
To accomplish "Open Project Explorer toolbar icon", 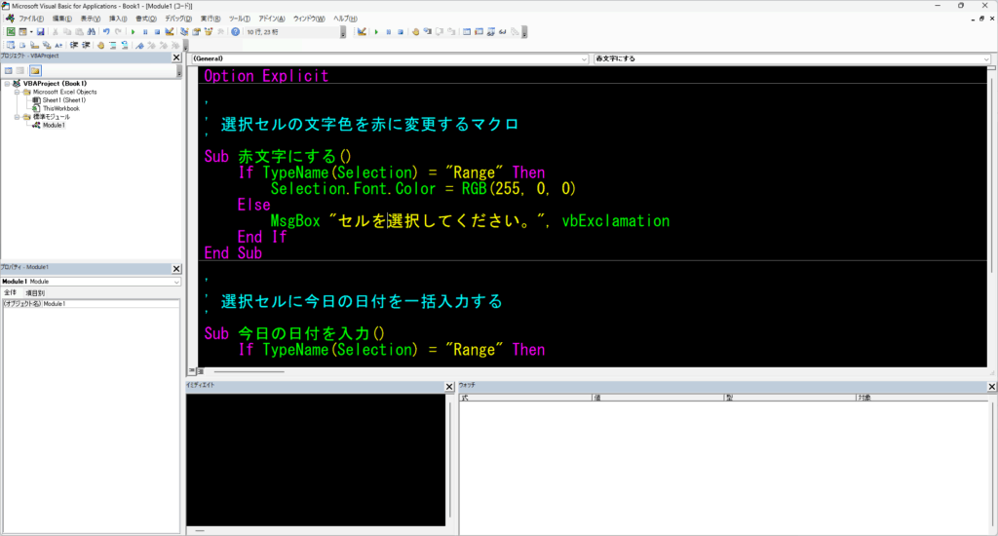I will [x=184, y=32].
